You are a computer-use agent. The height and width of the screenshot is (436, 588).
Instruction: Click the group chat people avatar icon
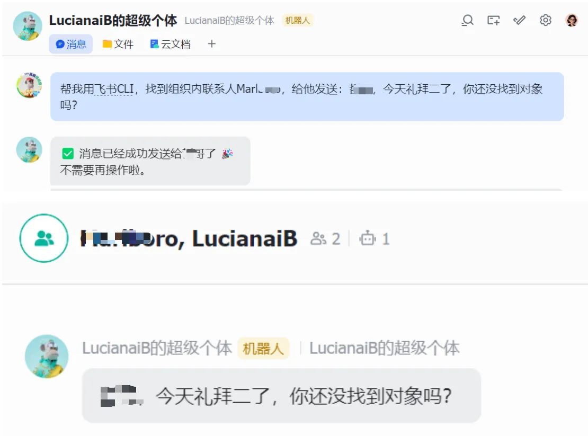[x=44, y=238]
